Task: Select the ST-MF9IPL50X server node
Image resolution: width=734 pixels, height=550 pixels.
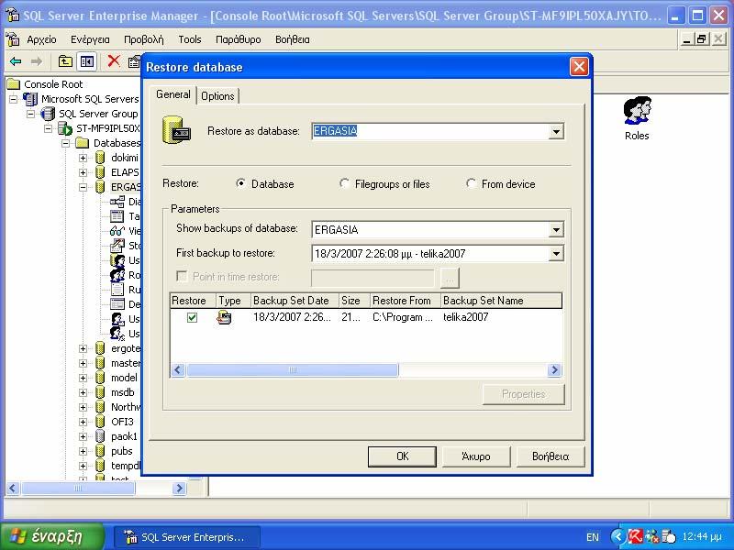Action: pos(107,128)
